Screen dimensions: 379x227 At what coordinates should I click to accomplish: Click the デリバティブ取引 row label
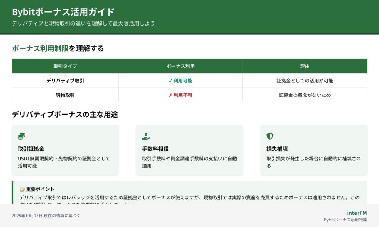[65, 81]
